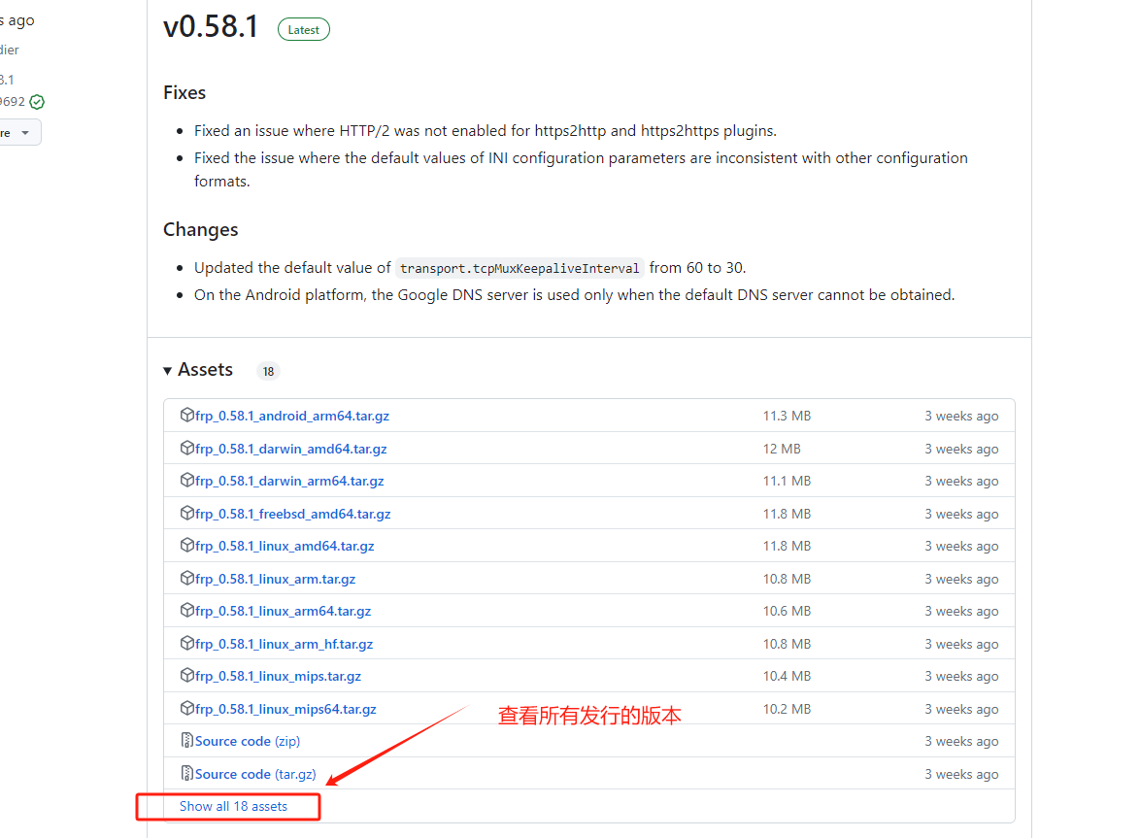The image size is (1140, 838).
Task: Download frp_0.58.1_linux_mips.tar.gz
Action: point(278,676)
